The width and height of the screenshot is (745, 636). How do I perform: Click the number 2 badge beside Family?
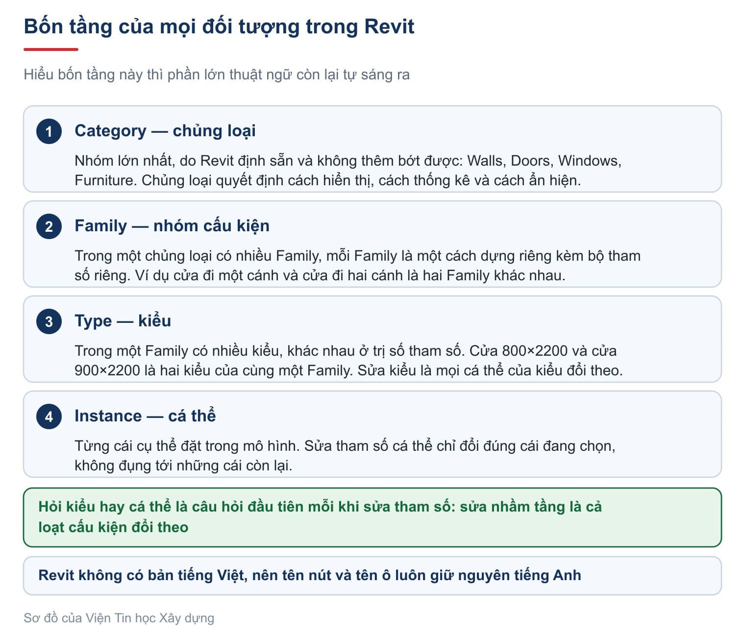pyautogui.click(x=49, y=226)
